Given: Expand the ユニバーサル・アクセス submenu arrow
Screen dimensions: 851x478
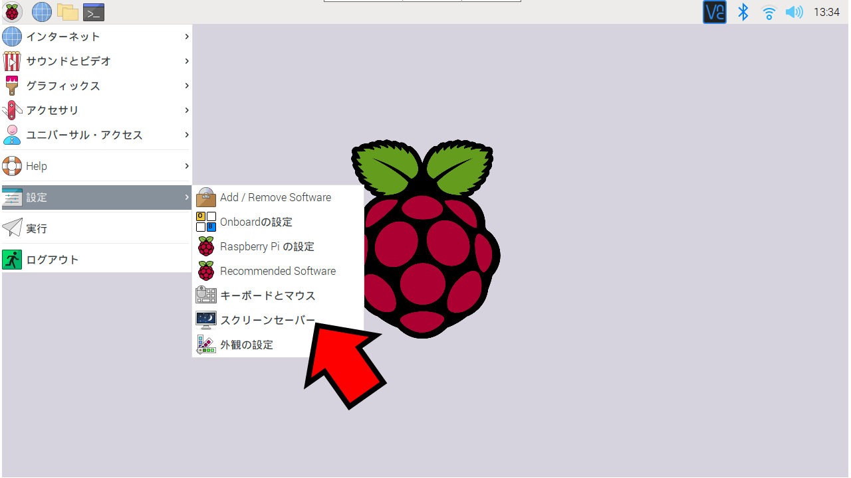Looking at the screenshot, I should [187, 135].
